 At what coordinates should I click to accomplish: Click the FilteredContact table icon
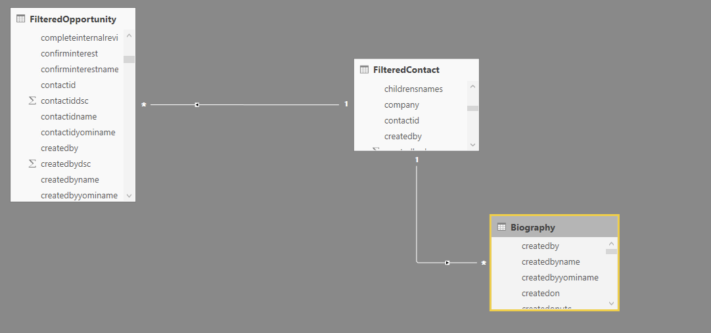click(364, 70)
